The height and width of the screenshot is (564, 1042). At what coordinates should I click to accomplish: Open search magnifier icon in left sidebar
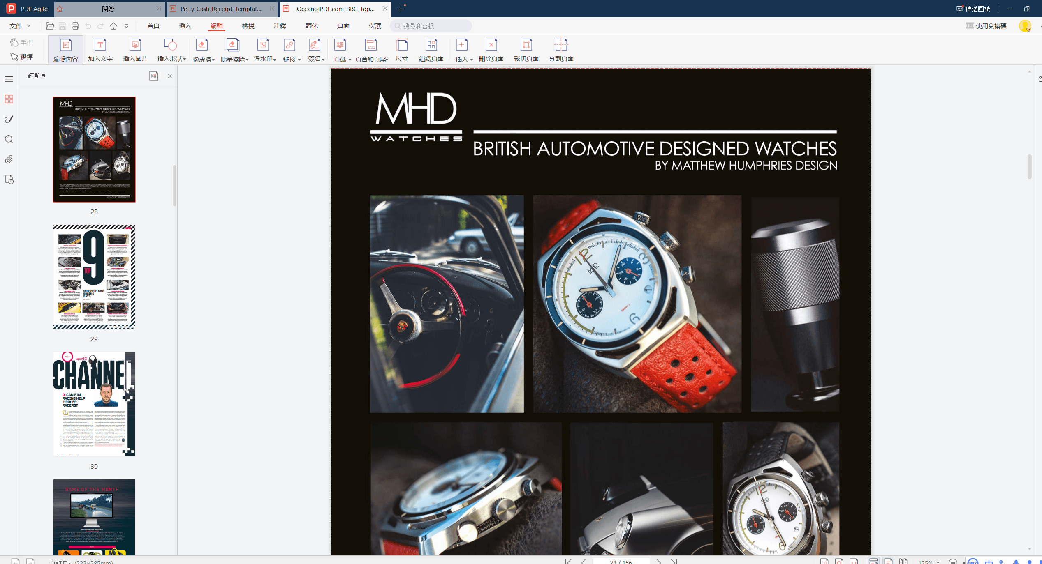pos(9,139)
